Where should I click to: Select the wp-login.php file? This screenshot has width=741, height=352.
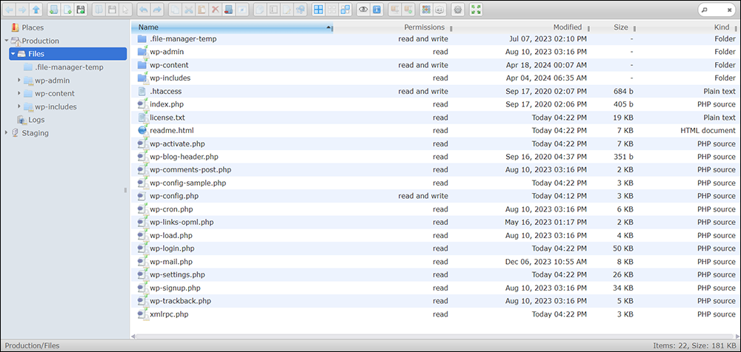point(436,248)
